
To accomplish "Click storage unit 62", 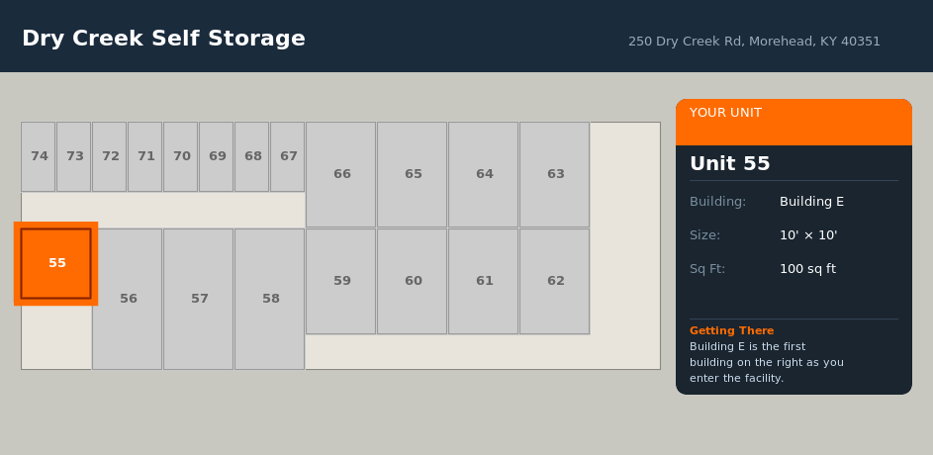I will pyautogui.click(x=555, y=281).
